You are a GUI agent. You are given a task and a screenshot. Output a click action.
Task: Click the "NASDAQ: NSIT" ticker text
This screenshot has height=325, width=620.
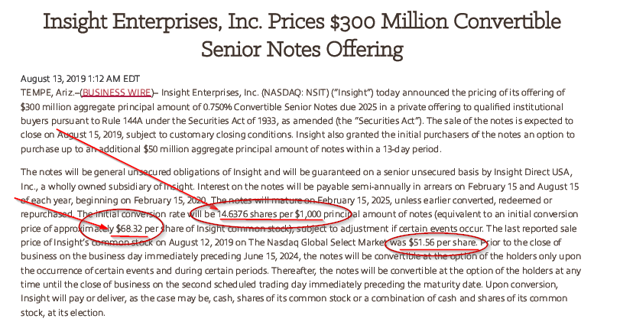click(295, 93)
